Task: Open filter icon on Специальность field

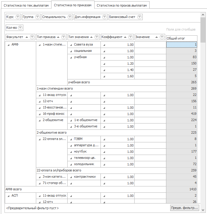Action: (70, 17)
